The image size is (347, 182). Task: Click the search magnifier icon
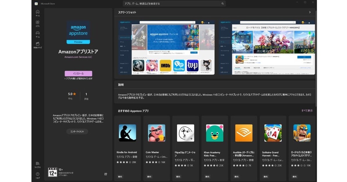[x=222, y=4]
